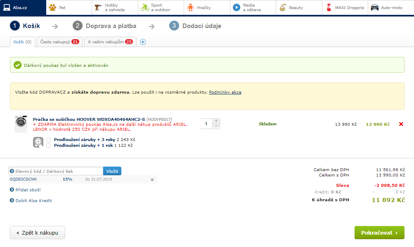Select the Košík (0) tab

click(x=22, y=42)
